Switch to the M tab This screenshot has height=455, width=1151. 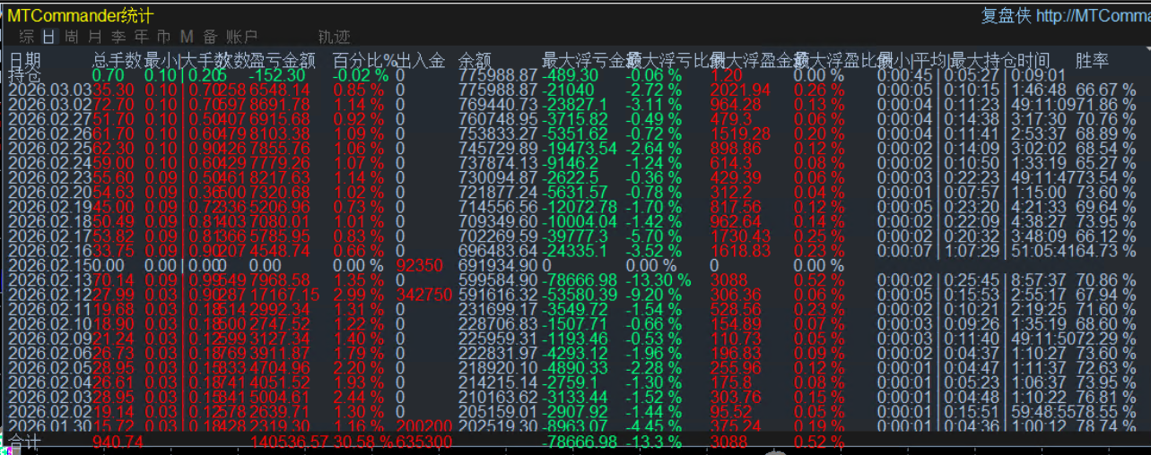(187, 37)
